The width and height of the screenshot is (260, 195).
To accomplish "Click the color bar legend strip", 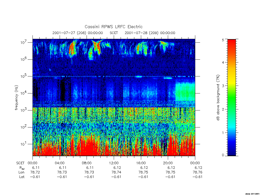I will (232, 97).
